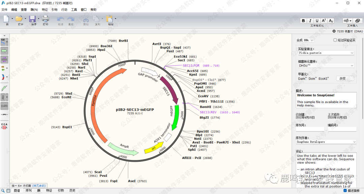Toggle the 描述面板 checkbox
The width and height of the screenshot is (364, 194).
345,191
